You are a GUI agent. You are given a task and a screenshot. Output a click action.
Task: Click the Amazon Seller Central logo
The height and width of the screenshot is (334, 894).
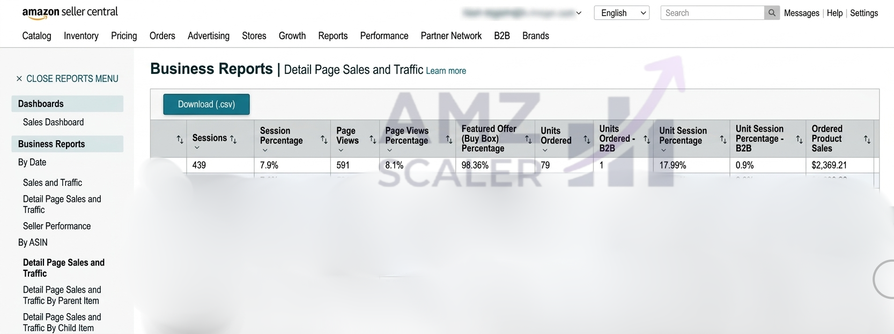(70, 13)
